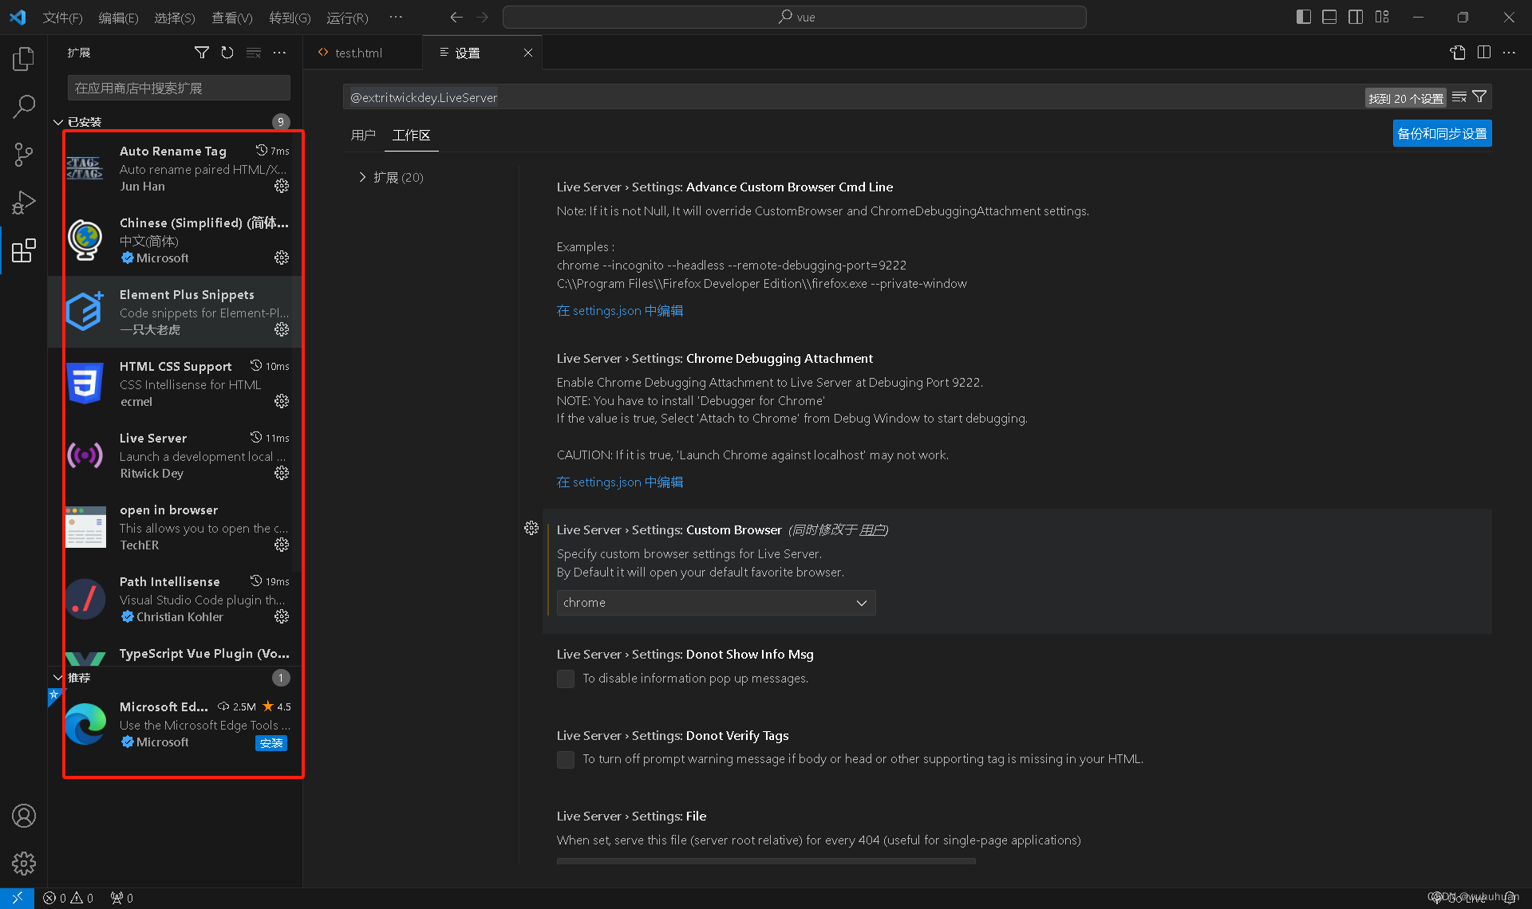The width and height of the screenshot is (1532, 909).
Task: Clear settings search input icon
Action: pos(1459,97)
